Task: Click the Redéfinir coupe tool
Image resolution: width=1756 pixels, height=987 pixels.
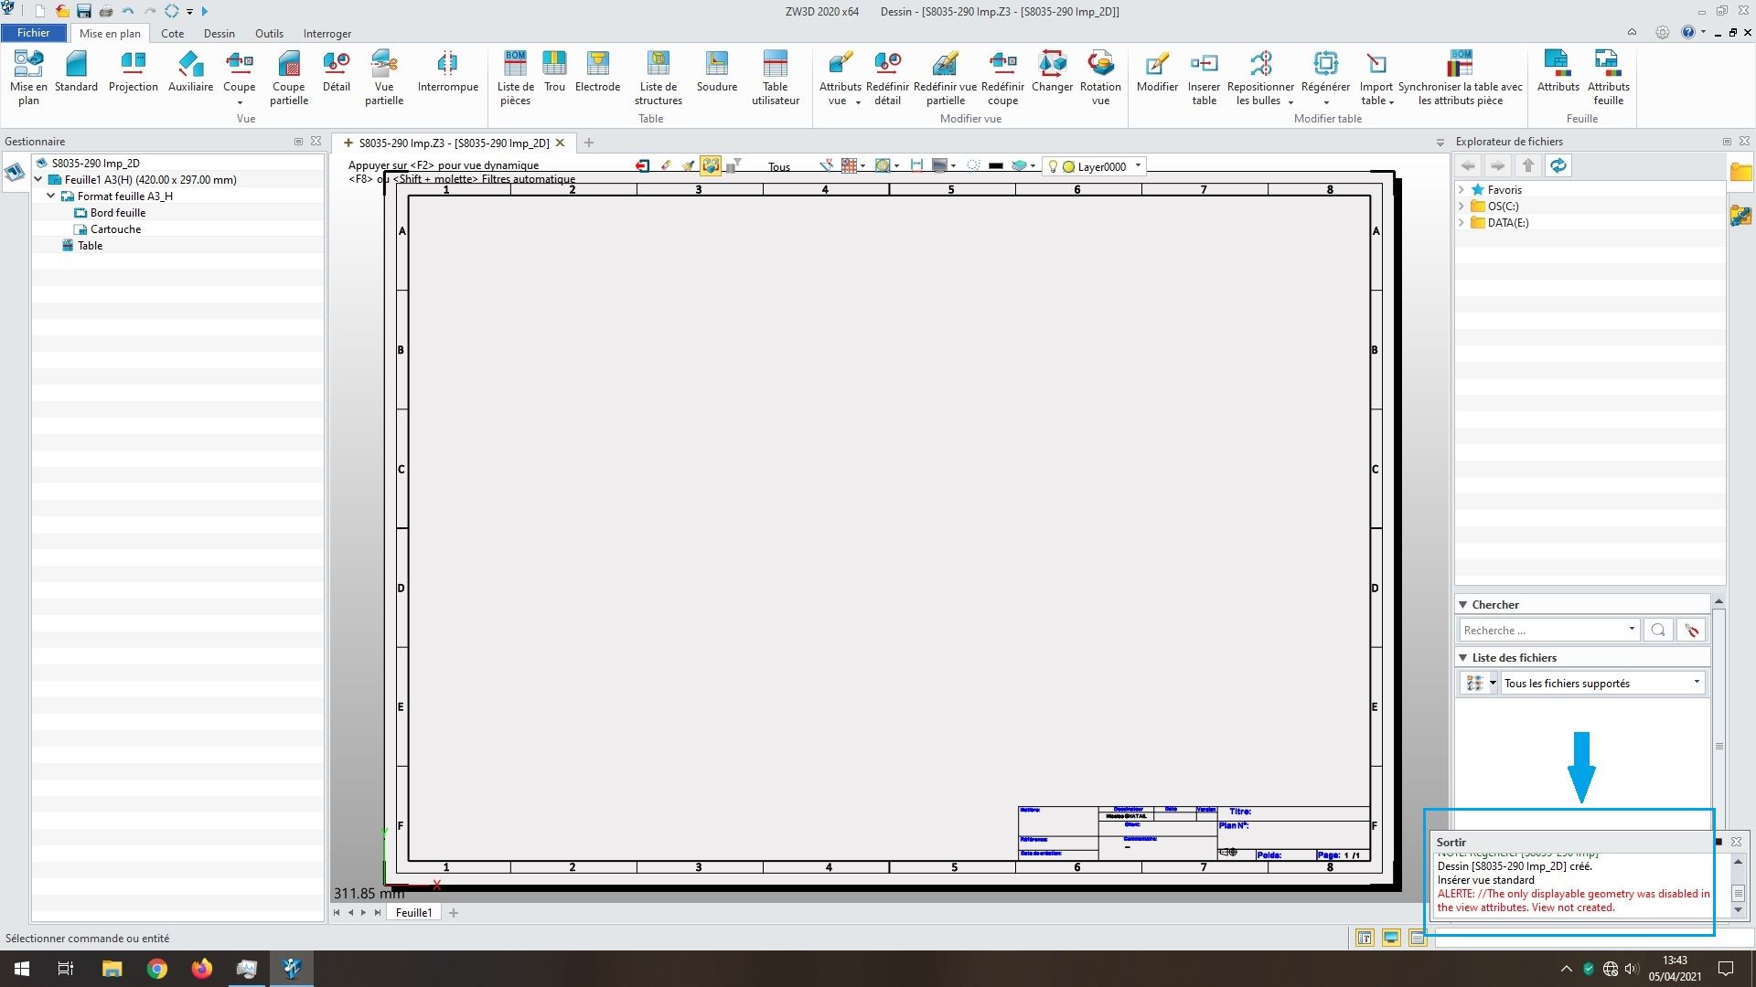Action: [x=1003, y=78]
